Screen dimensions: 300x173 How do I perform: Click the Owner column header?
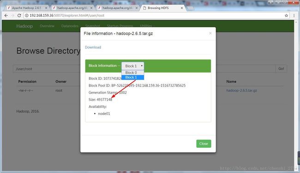pos(61,82)
